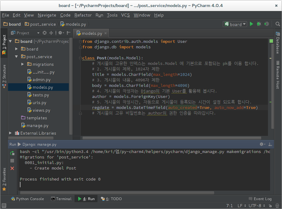Click scroll from source target icon
The width and height of the screenshot is (282, 209).
tap(44, 33)
